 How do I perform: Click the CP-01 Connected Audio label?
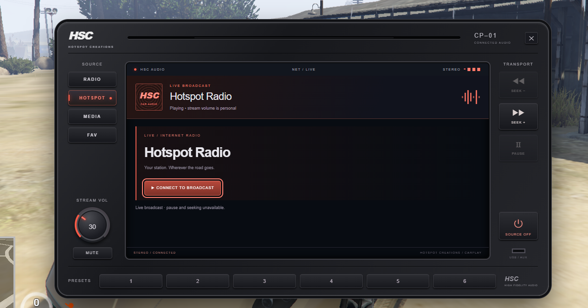click(x=492, y=38)
